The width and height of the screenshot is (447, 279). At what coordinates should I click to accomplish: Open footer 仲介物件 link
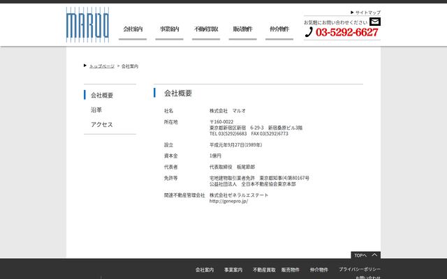[x=319, y=270]
